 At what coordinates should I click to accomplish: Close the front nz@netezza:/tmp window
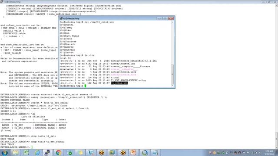(171, 18)
